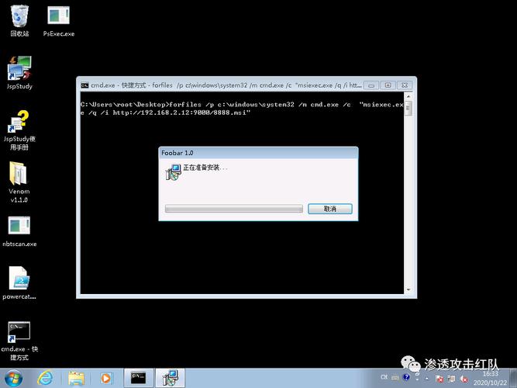
Task: Click the CH language indicator in tray
Action: pos(384,377)
